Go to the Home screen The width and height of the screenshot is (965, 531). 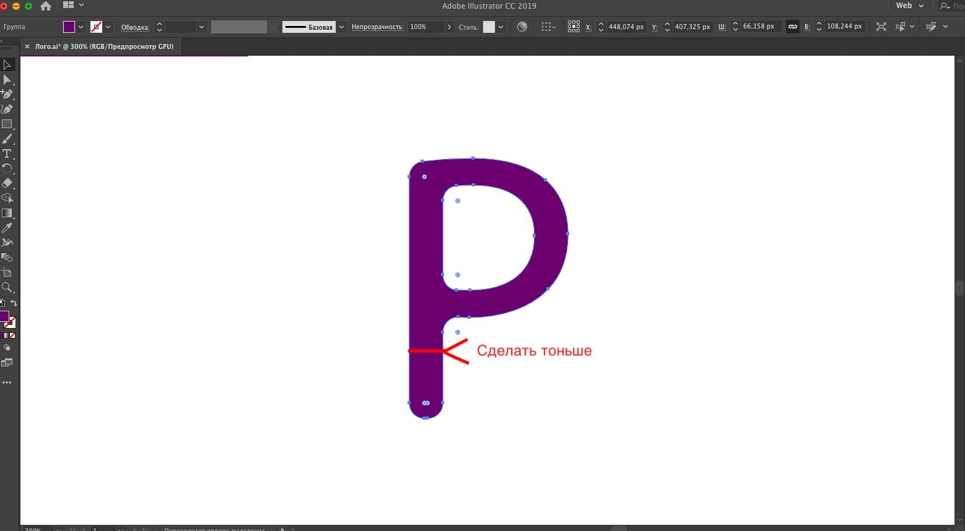(46, 6)
